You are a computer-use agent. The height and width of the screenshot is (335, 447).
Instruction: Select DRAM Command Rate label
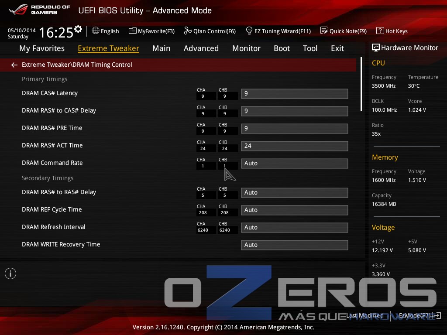(52, 163)
